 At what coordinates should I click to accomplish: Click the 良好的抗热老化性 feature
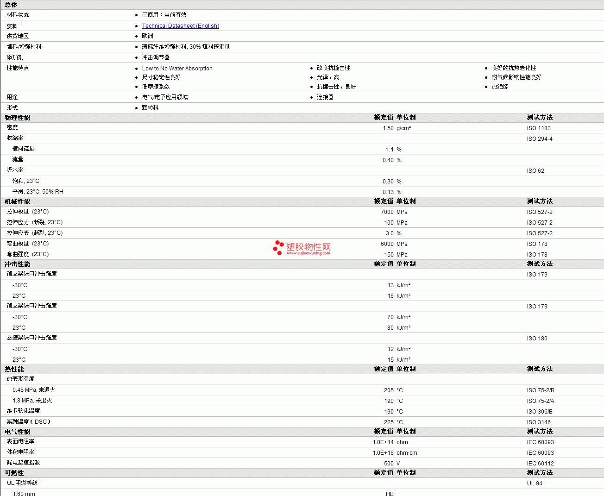(x=514, y=68)
